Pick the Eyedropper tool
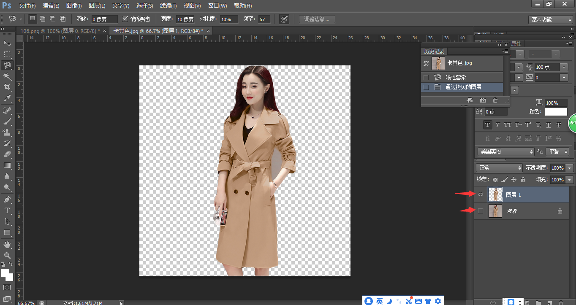The image size is (576, 305). pos(7,99)
